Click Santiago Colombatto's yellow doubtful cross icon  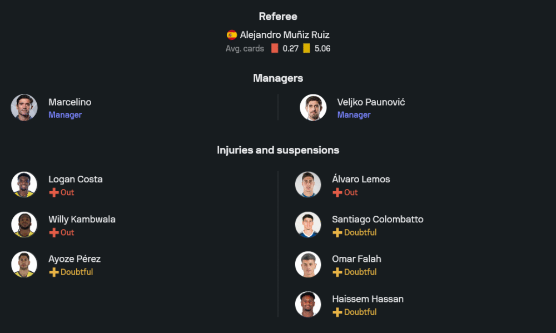point(337,232)
